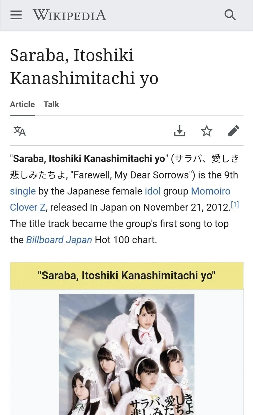Screen dimensions: 253x415
Task: Click the bold song title text
Action: [x=89, y=159]
